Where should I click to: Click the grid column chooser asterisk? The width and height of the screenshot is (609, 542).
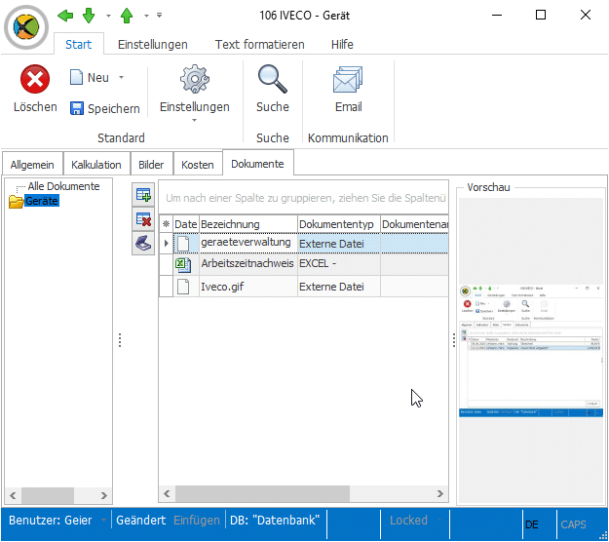(x=167, y=224)
